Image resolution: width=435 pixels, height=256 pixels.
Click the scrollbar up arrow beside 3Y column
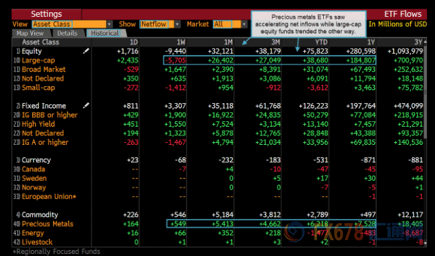[425, 42]
